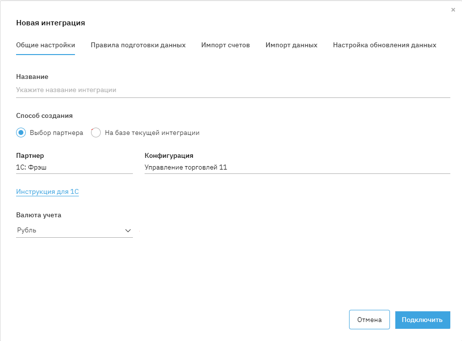Viewport: 462px width, 341px height.
Task: Open the Конфигурация field showing Управление торговлей 11
Action: [x=297, y=168]
